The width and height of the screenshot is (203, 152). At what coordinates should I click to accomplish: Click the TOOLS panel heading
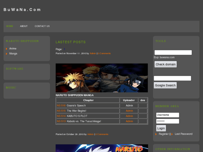click(x=161, y=41)
